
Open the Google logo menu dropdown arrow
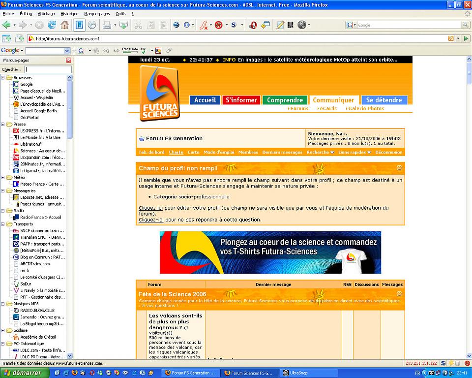coord(22,51)
